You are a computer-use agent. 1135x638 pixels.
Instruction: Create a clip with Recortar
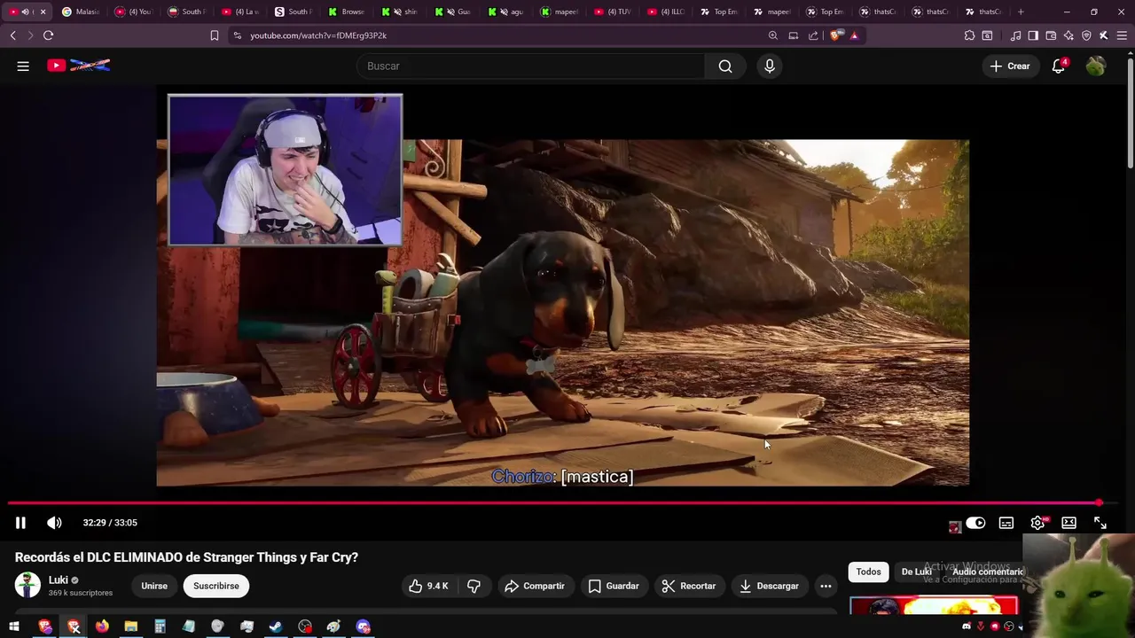[689, 586]
